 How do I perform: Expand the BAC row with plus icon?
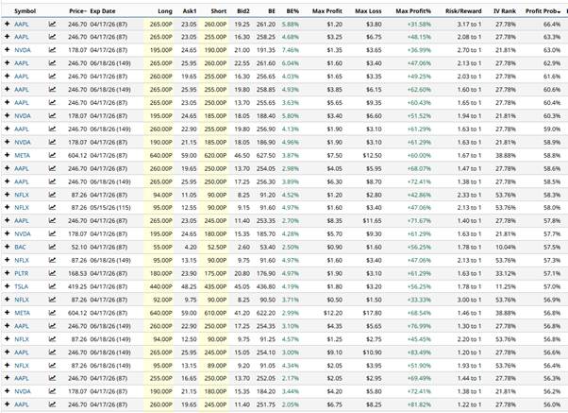(x=7, y=248)
